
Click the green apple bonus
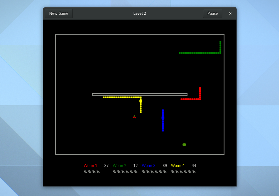pyautogui.click(x=184, y=144)
